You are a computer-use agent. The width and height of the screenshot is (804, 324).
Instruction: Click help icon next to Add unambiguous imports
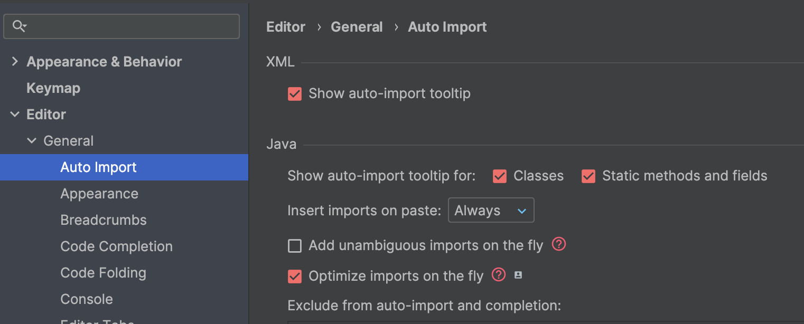coord(559,244)
